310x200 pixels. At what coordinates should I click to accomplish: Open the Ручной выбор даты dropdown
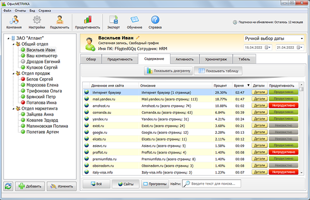(273, 38)
